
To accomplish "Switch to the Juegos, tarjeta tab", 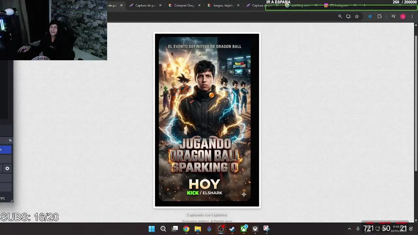I will (x=223, y=5).
